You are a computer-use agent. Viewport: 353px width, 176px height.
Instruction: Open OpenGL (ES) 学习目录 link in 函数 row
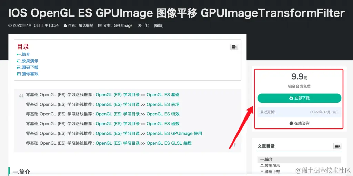click(118, 124)
